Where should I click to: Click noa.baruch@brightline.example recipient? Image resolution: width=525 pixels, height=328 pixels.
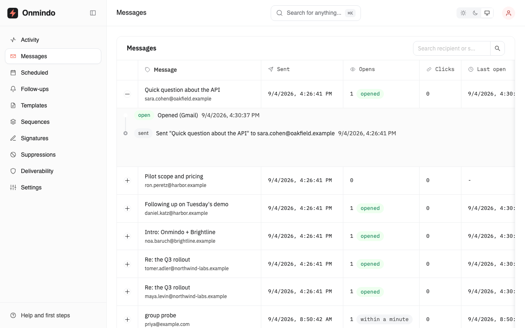(x=180, y=241)
